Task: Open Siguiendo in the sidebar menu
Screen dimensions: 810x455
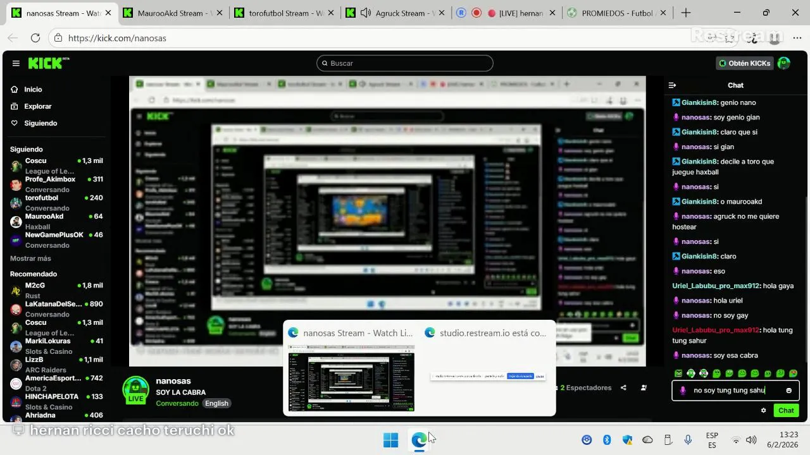Action: pos(40,123)
